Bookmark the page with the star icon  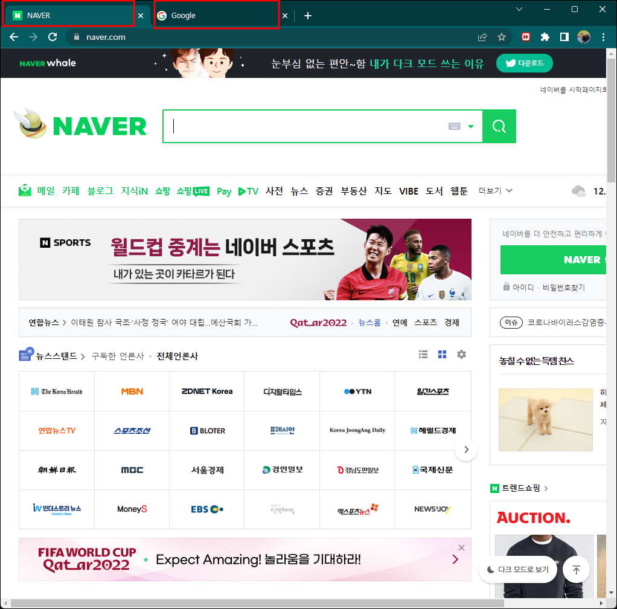click(502, 37)
